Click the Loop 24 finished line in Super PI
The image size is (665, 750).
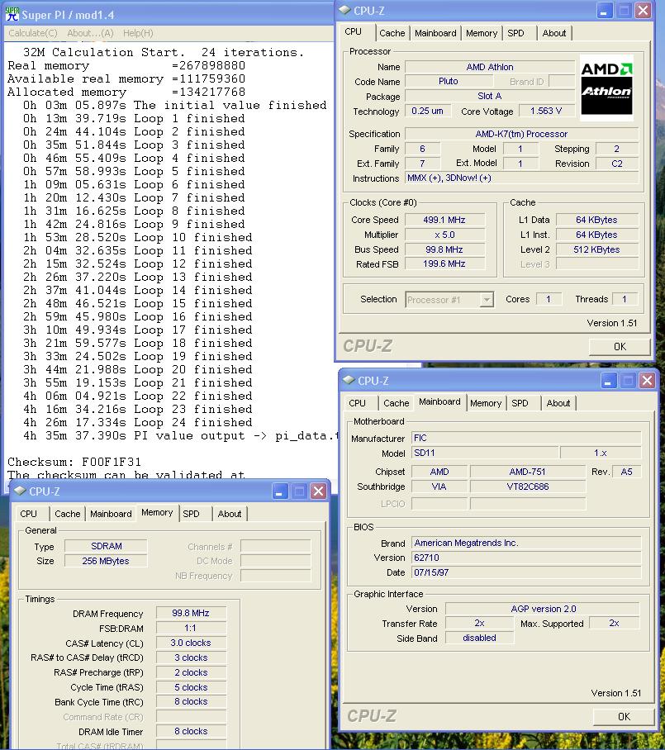coord(137,422)
